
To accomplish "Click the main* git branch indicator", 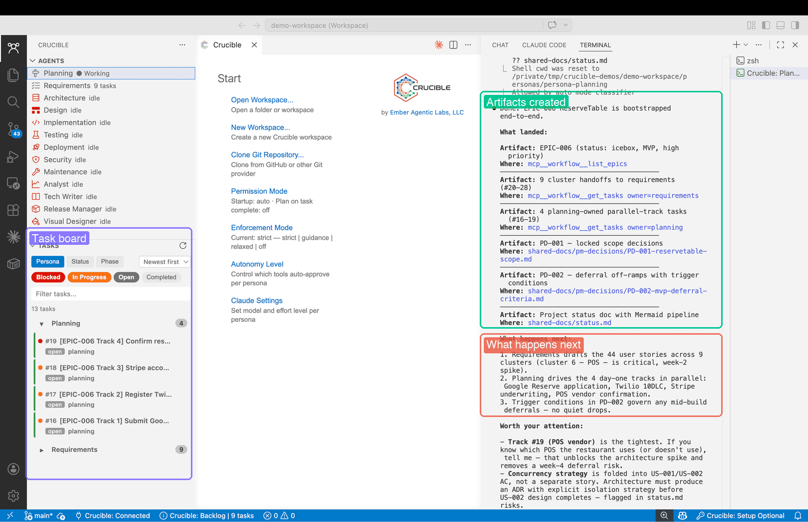I will (39, 515).
